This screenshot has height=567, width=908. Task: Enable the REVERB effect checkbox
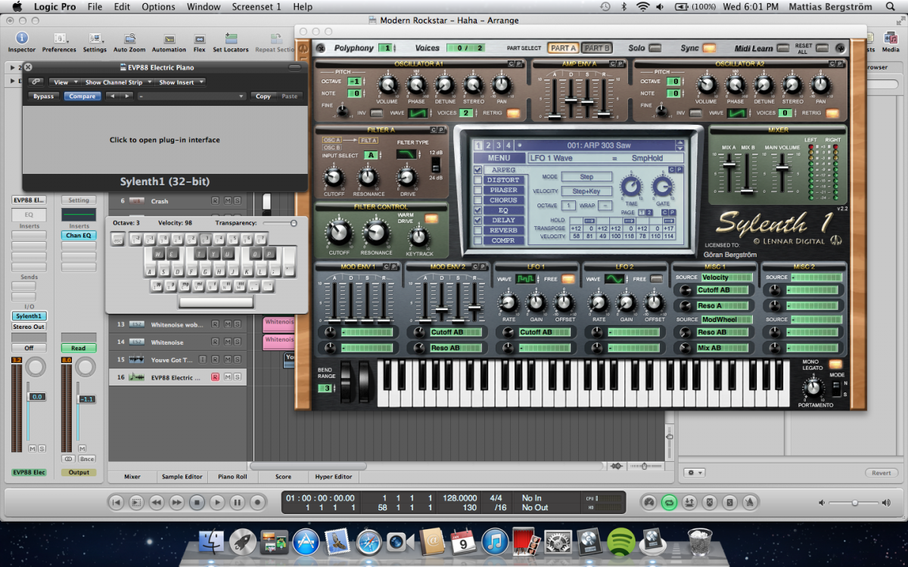477,231
